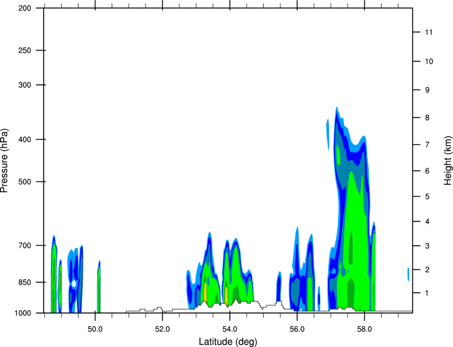
Task: Click the 10 km height label
Action: pyautogui.click(x=428, y=61)
